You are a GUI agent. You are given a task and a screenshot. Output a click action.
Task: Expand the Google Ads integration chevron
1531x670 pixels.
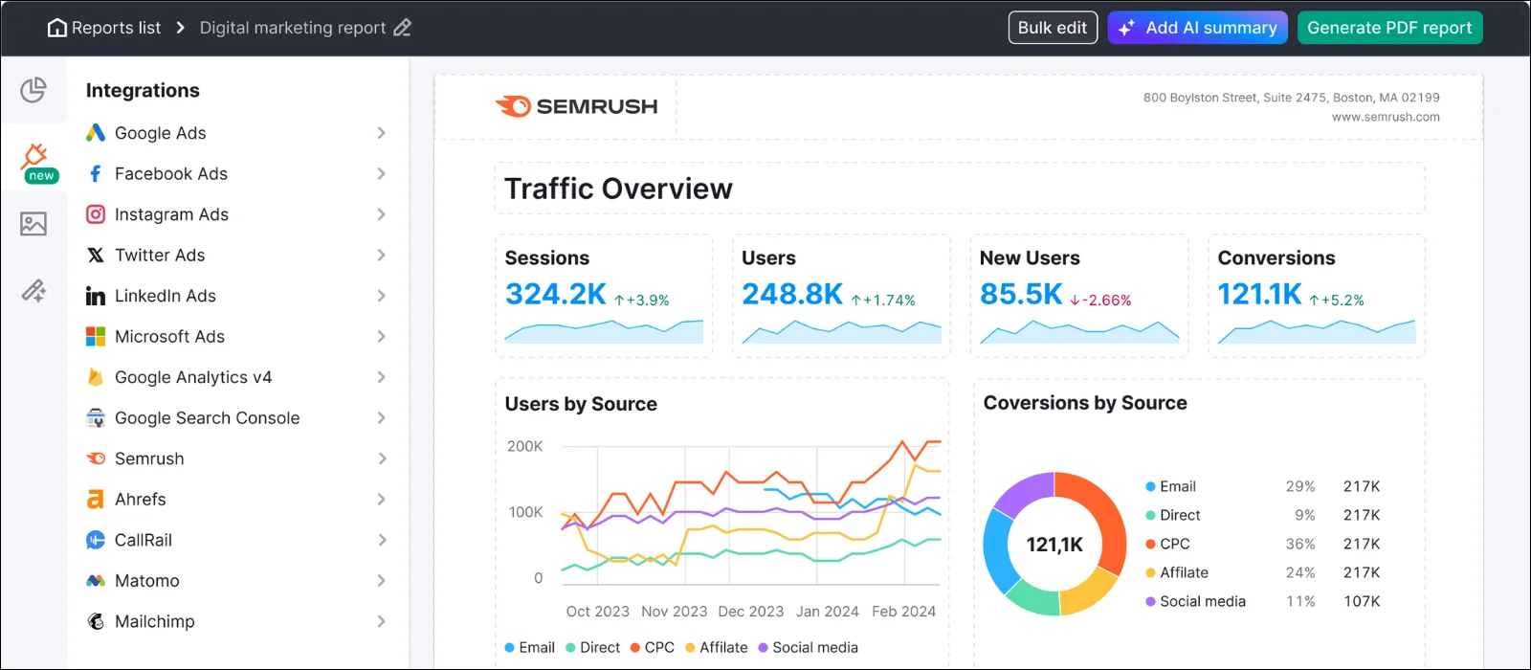[382, 133]
